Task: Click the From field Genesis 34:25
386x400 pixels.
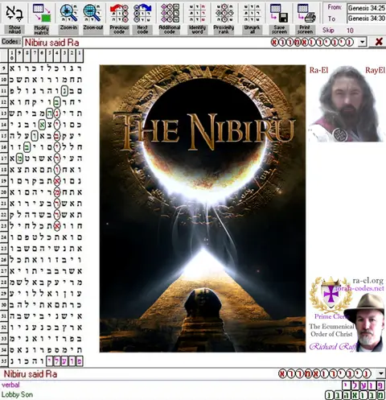Action: point(366,8)
